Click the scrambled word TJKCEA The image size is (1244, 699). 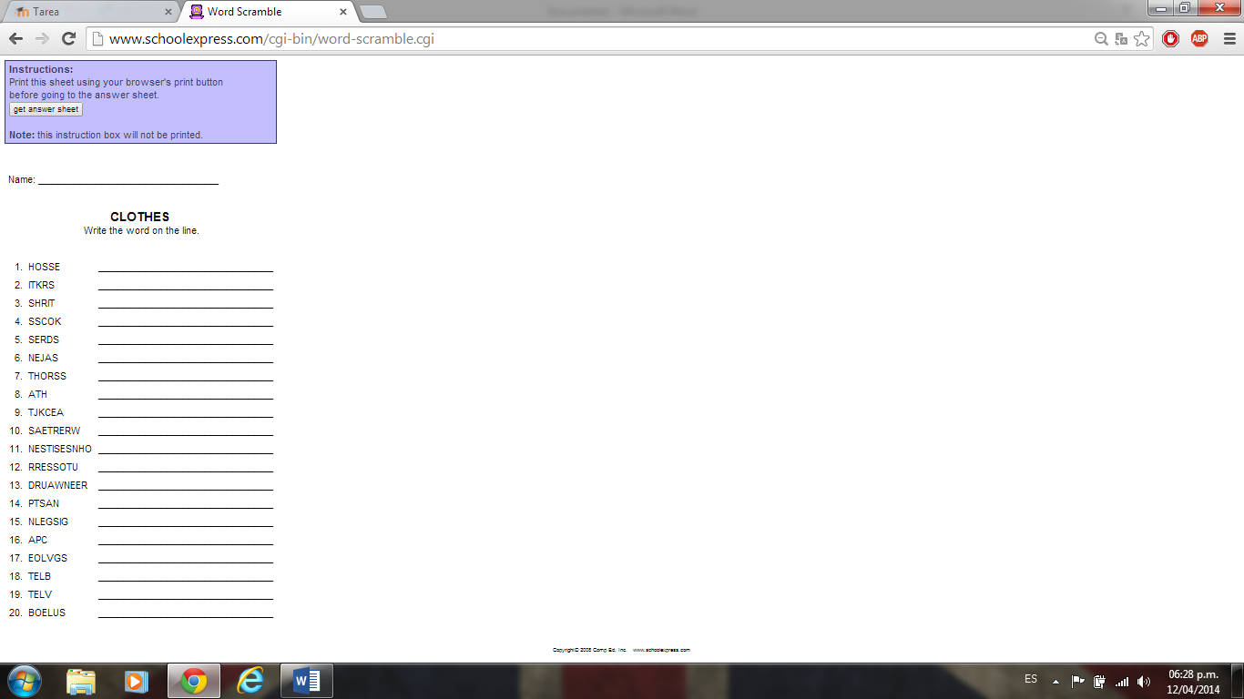pyautogui.click(x=46, y=412)
